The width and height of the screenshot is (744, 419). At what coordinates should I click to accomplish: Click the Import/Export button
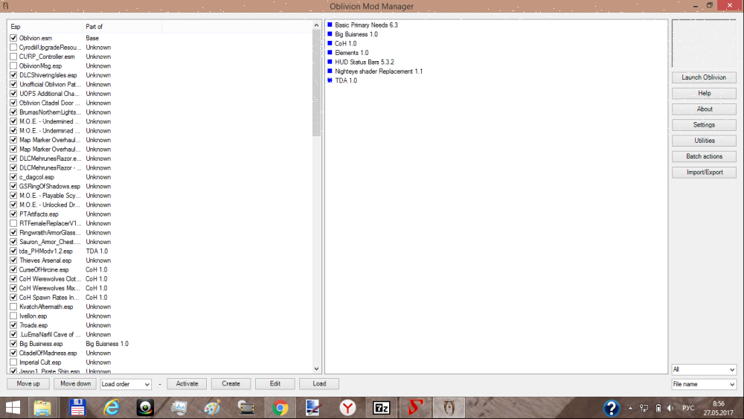[x=704, y=172]
